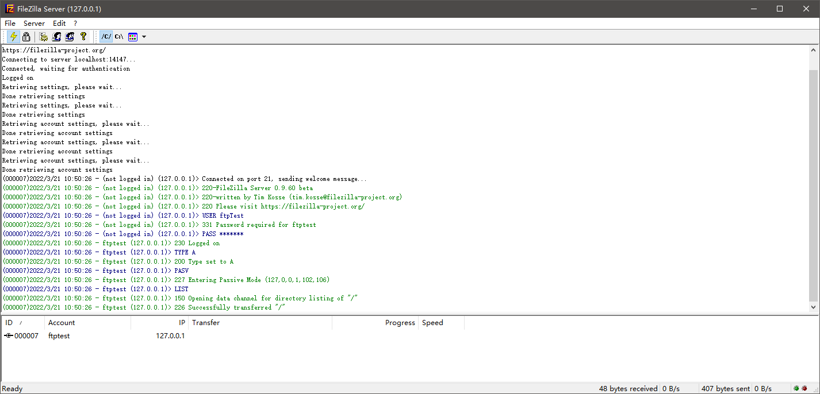The height and width of the screenshot is (394, 820).
Task: Open the Server menu
Action: coord(34,24)
